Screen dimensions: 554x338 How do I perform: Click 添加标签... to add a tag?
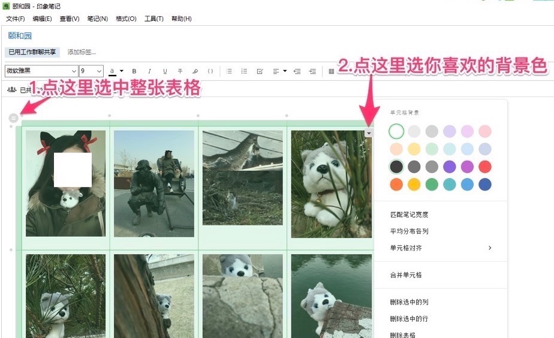[82, 52]
